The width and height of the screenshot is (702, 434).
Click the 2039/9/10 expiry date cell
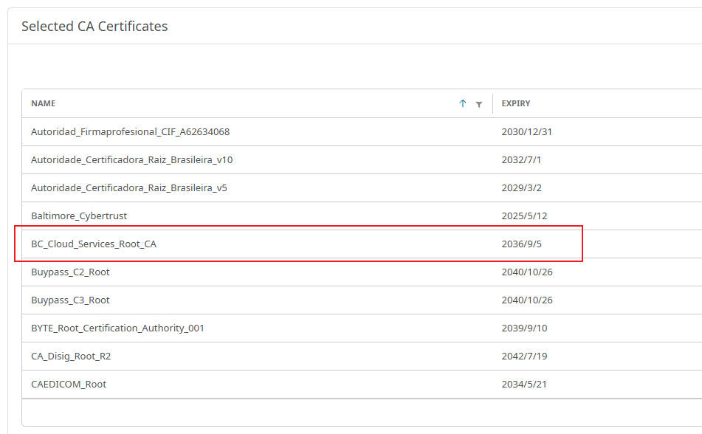click(524, 328)
